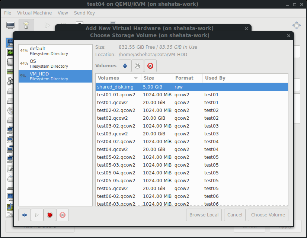Delete the selected storage pool
Image resolution: width=307 pixels, height=238 pixels.
pos(62,215)
